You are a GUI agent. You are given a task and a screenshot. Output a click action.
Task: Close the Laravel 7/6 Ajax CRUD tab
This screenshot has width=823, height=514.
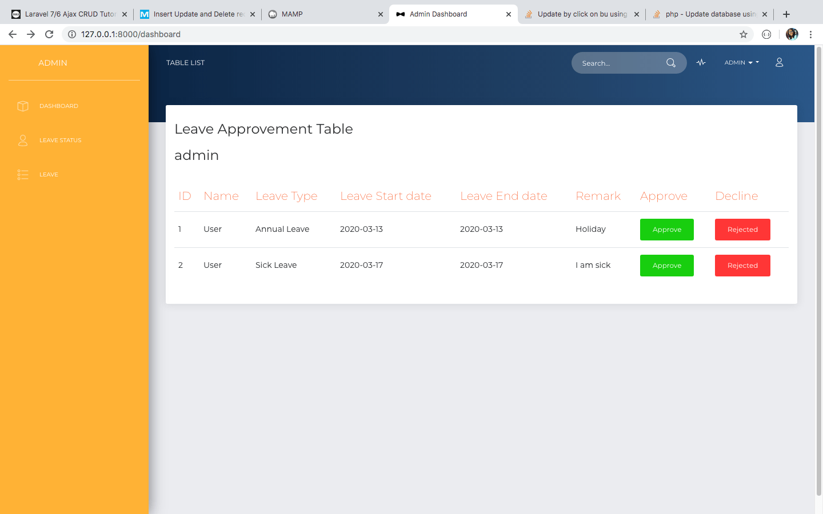pyautogui.click(x=125, y=14)
